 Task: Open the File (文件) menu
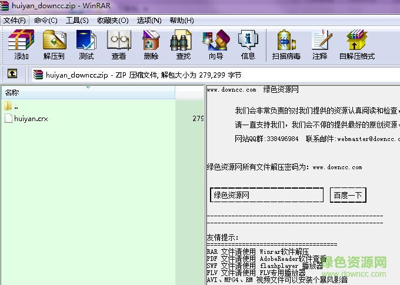point(15,21)
